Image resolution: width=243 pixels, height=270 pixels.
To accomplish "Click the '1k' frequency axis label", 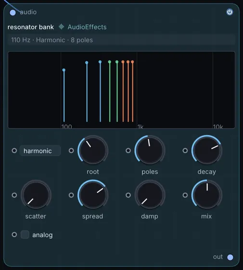I will tap(141, 126).
